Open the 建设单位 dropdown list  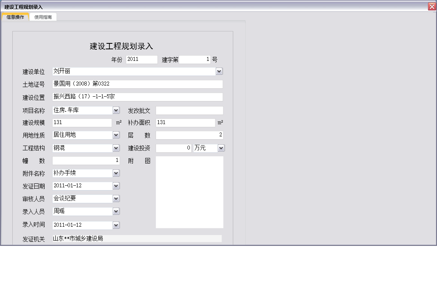tap(219, 71)
